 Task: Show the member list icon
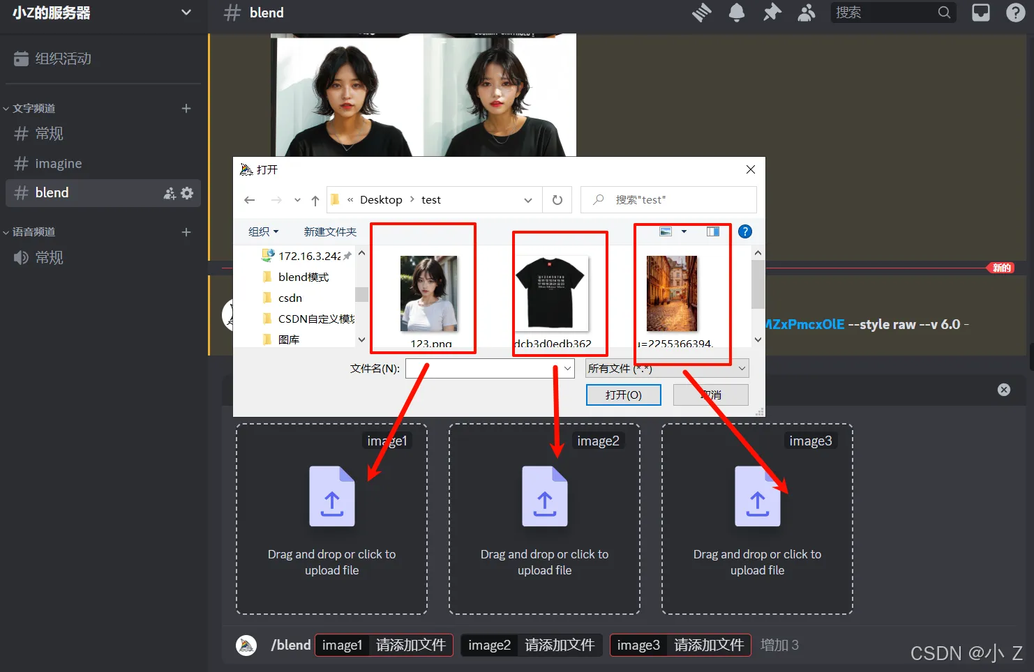pyautogui.click(x=807, y=13)
